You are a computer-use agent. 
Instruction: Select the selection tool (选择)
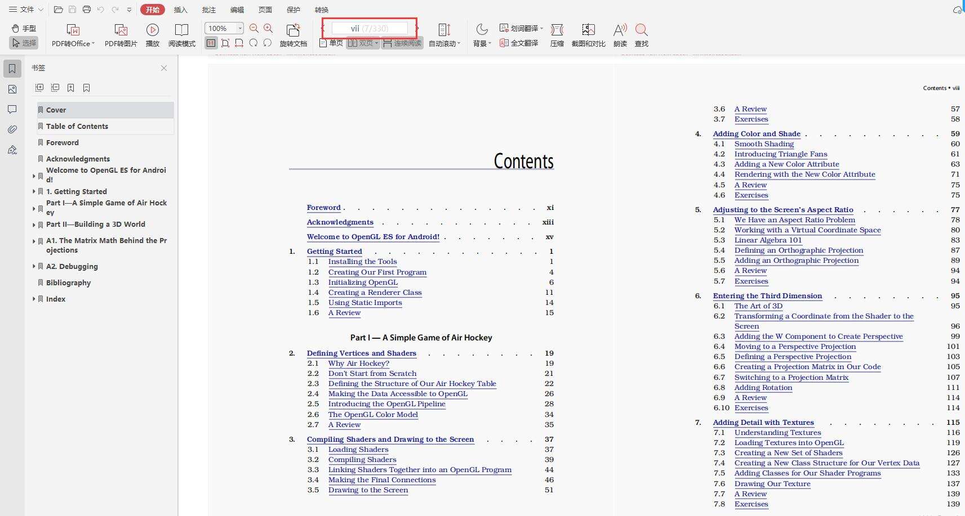(x=24, y=43)
